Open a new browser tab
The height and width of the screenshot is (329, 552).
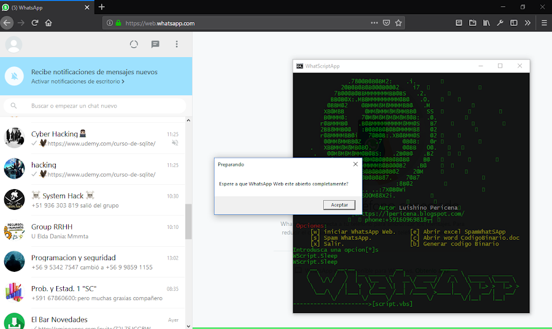tap(102, 7)
